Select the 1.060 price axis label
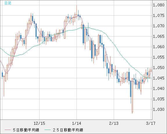Image resolution: width=167 pixels, height=134 pixels. tap(159, 47)
